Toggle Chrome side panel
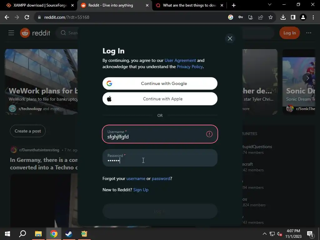The width and height of the screenshot is (320, 240). (293, 17)
